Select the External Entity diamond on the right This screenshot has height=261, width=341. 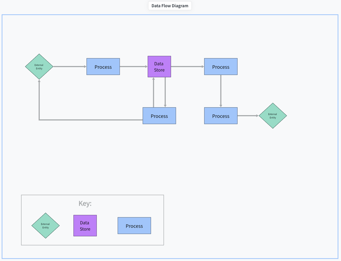(x=273, y=116)
